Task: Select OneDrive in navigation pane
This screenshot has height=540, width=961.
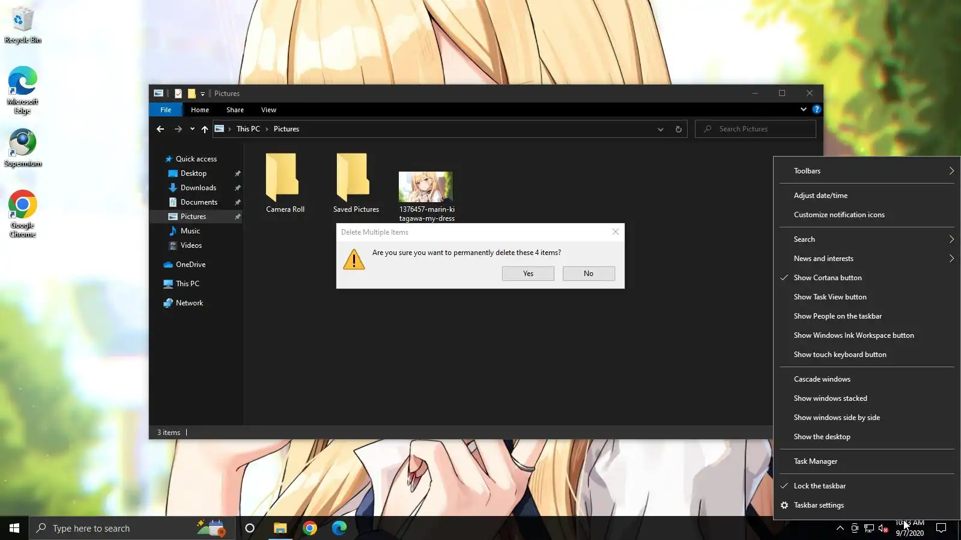Action: pyautogui.click(x=190, y=265)
